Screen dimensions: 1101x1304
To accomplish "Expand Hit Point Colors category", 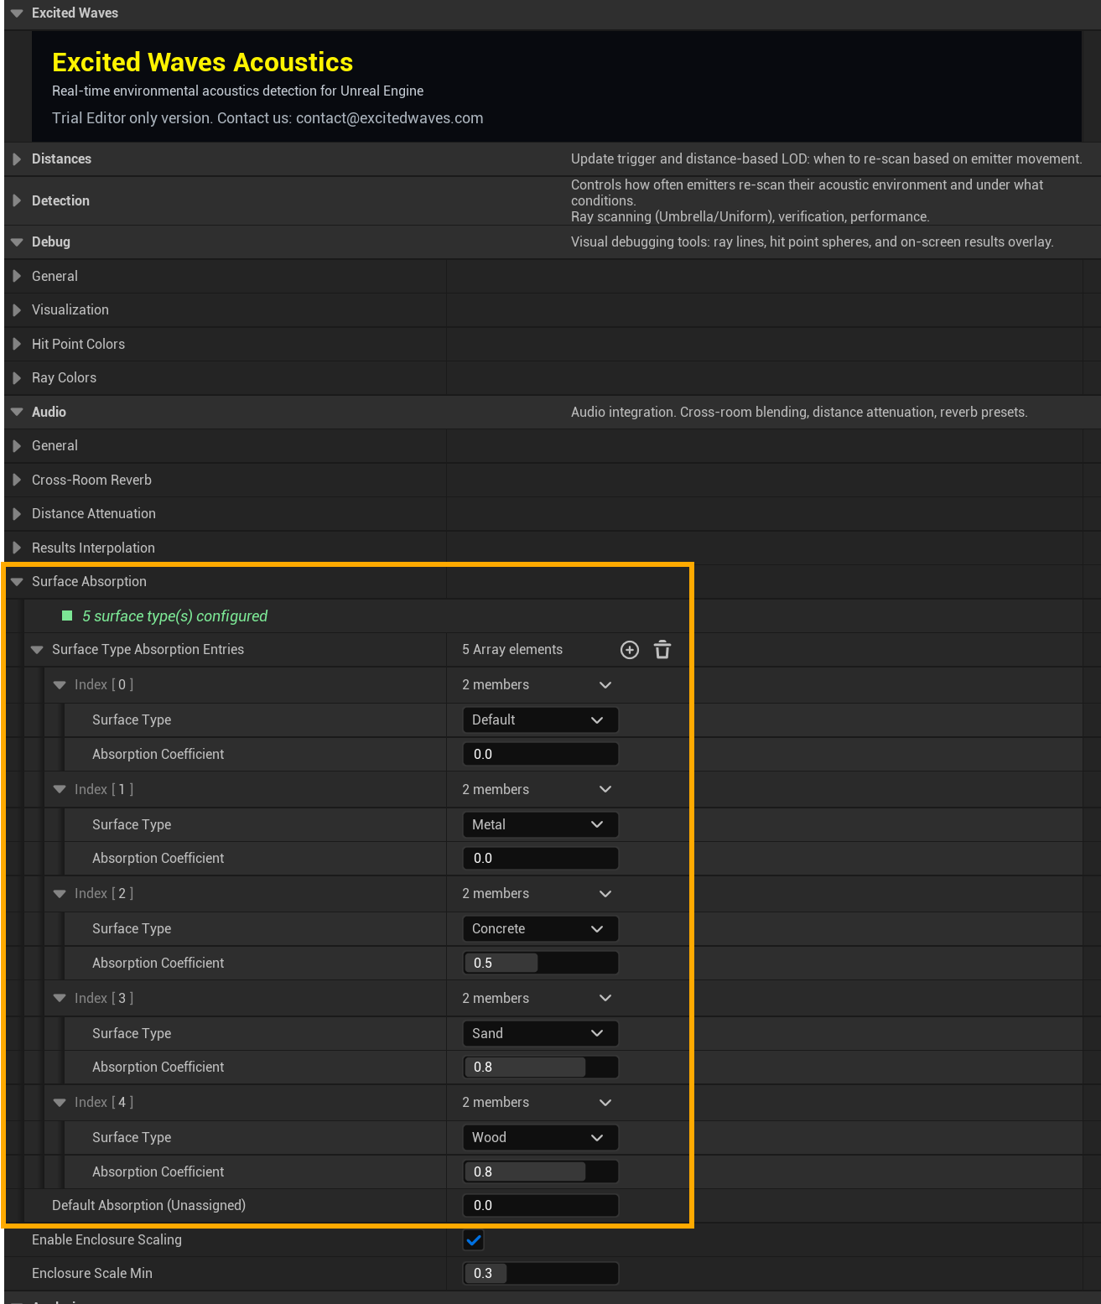I will coord(17,345).
